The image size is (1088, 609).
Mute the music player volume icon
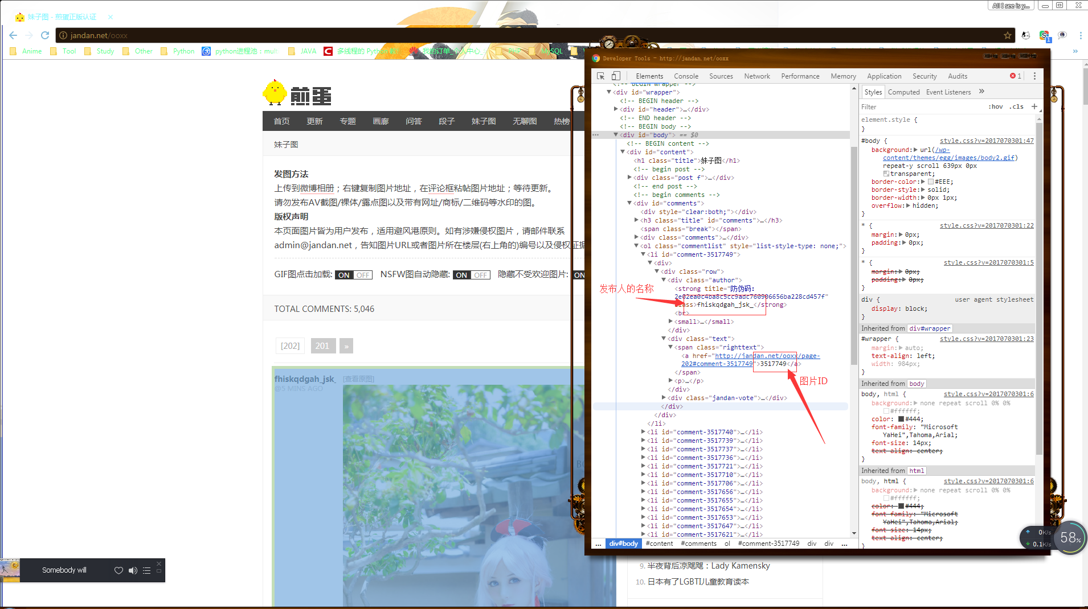tap(133, 570)
